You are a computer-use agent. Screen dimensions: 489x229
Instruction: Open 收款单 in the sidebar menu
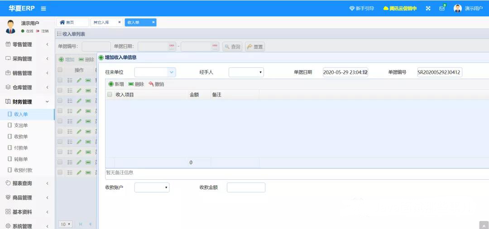[x=27, y=137]
